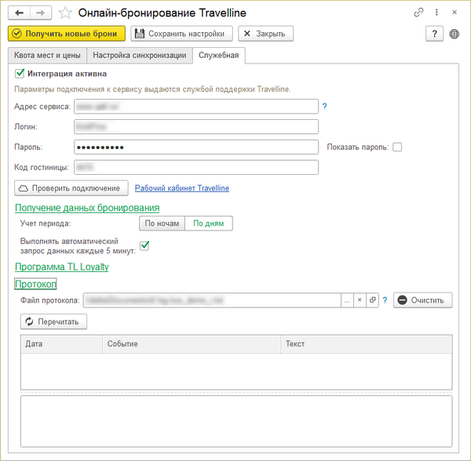Toggle Интеграция активна checkbox

(20, 74)
